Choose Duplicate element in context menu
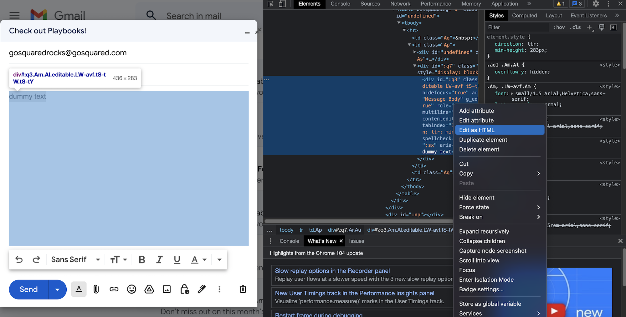The height and width of the screenshot is (317, 626). pos(500,140)
